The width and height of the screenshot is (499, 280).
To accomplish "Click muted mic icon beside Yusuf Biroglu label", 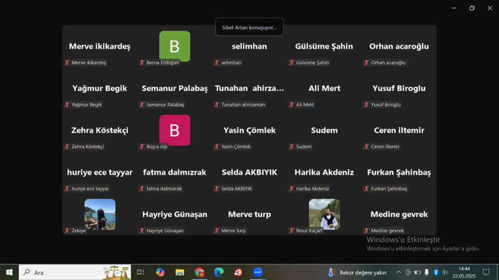I will click(366, 104).
